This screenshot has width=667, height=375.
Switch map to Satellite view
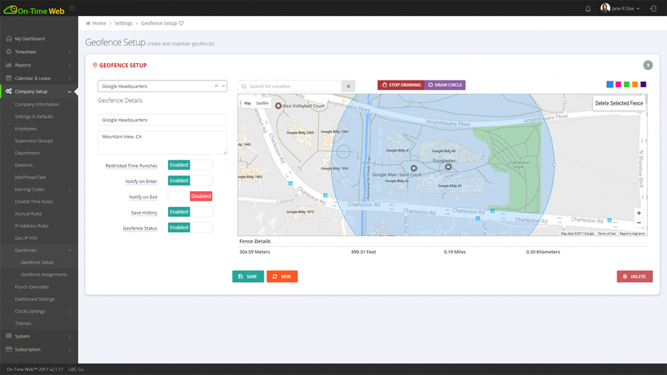[x=262, y=103]
